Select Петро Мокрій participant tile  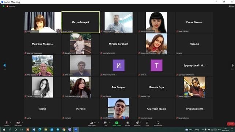[x=81, y=22]
